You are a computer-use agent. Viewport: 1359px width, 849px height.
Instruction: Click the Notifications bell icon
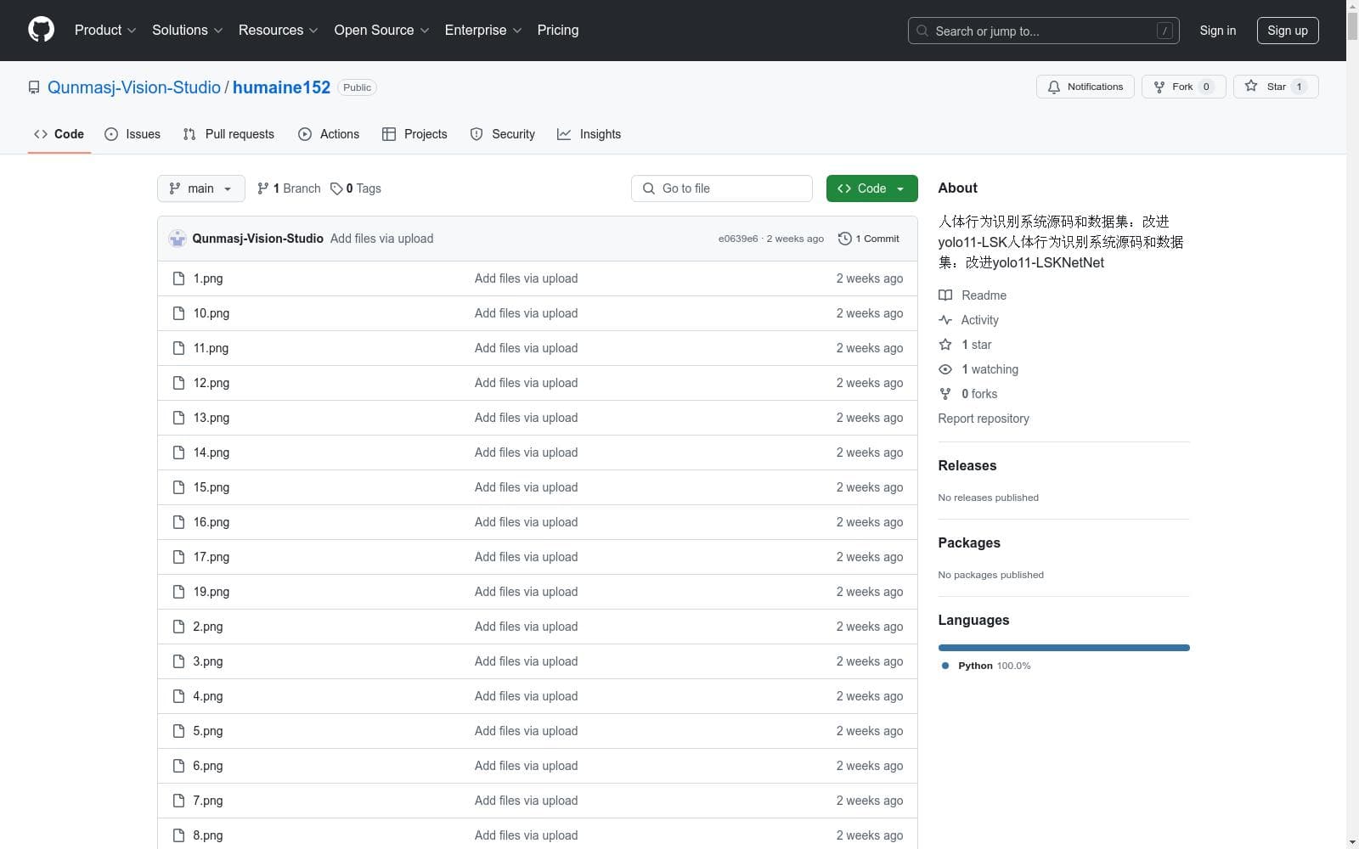point(1054,87)
